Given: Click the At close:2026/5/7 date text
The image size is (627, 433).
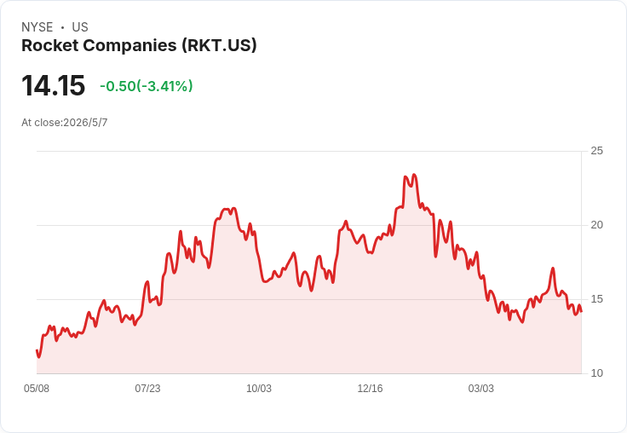Looking at the screenshot, I should (x=65, y=123).
